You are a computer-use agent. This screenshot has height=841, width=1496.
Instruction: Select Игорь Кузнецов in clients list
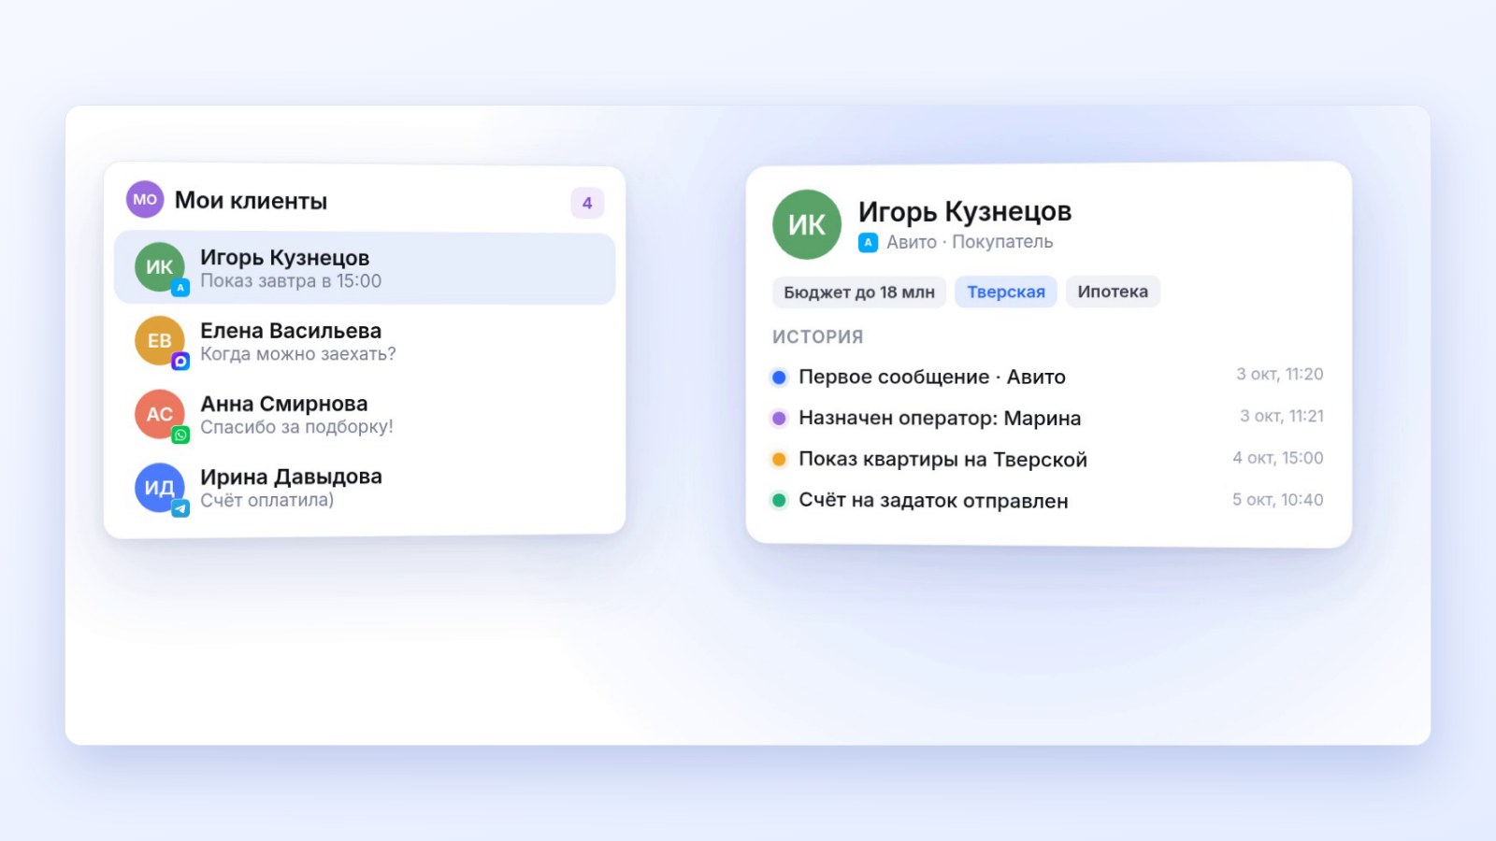tap(365, 268)
